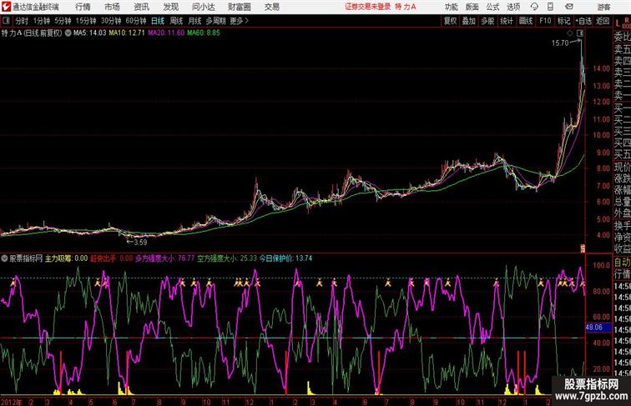Open the 发现 menu
The width and height of the screenshot is (631, 406).
(x=170, y=7)
